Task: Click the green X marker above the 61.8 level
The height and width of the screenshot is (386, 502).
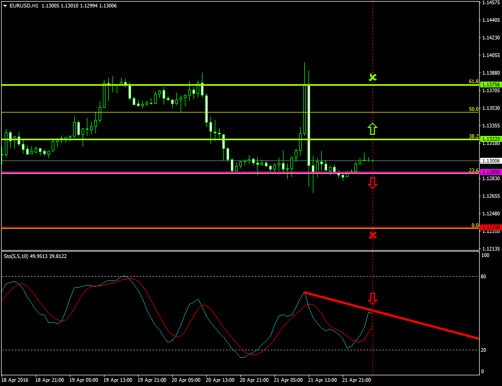Action: click(372, 78)
